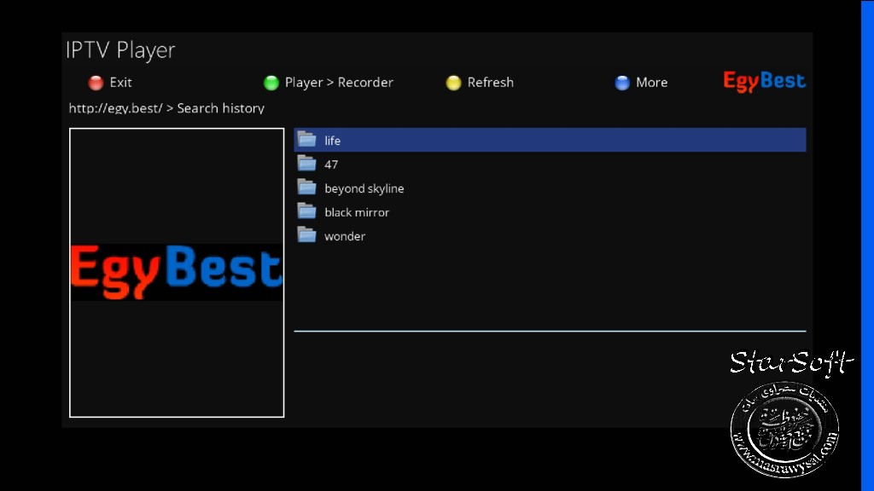Open the More options label
This screenshot has width=874, height=491.
pos(651,83)
